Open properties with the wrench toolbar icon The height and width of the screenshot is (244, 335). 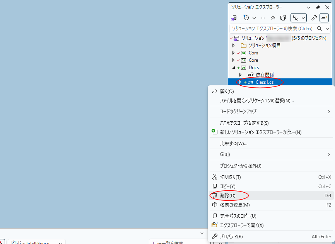click(x=314, y=18)
